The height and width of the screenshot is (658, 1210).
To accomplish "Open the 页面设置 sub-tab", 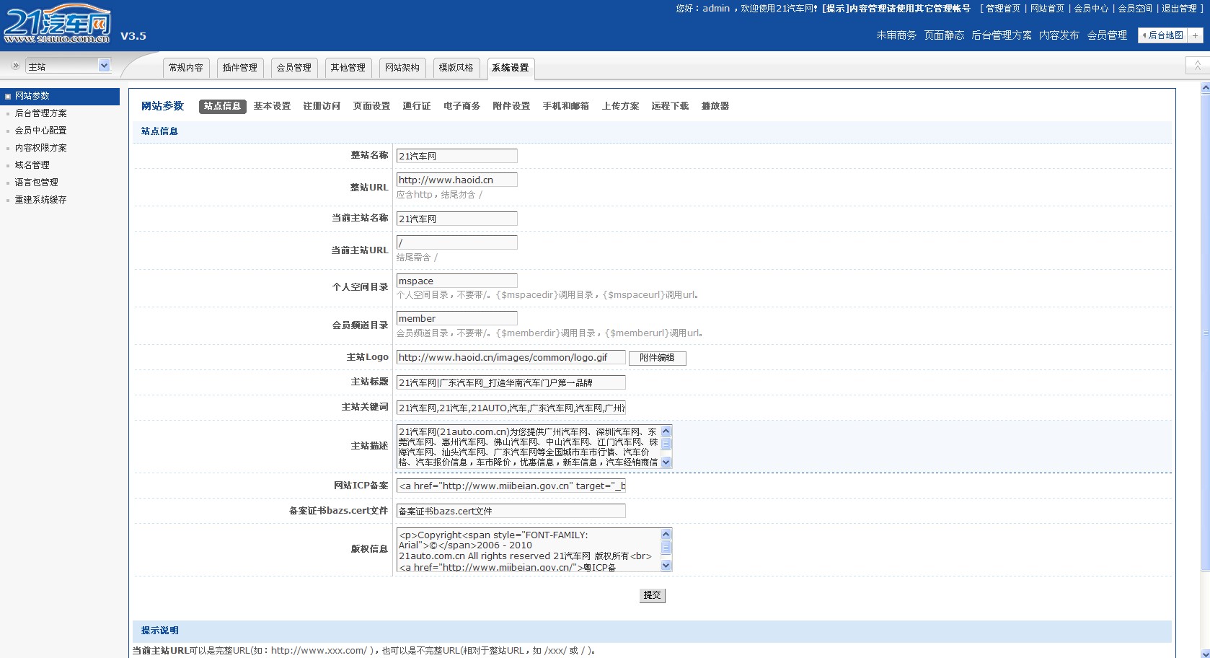I will click(x=371, y=106).
